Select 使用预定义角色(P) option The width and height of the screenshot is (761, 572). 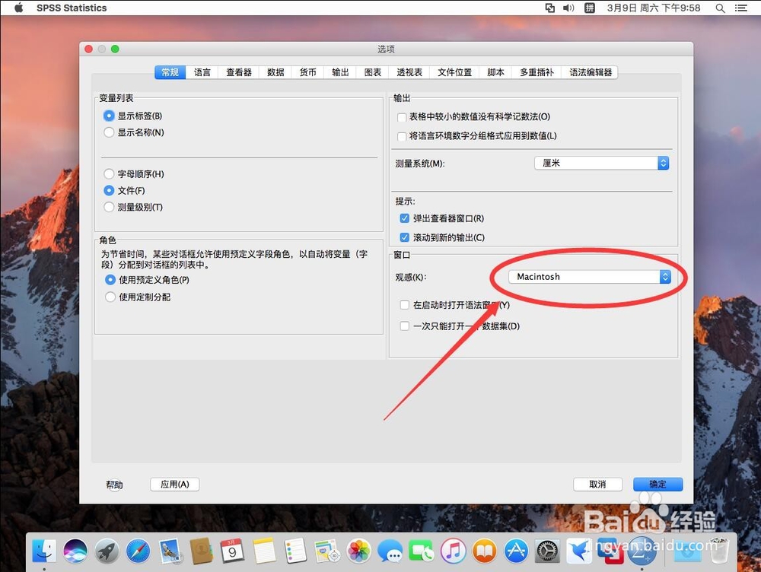pyautogui.click(x=110, y=279)
